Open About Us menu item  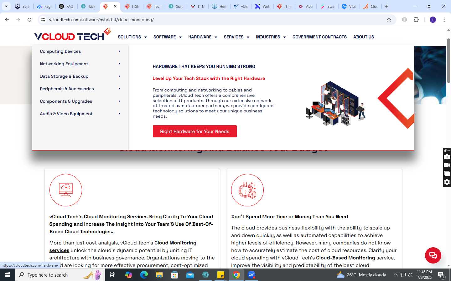[364, 37]
